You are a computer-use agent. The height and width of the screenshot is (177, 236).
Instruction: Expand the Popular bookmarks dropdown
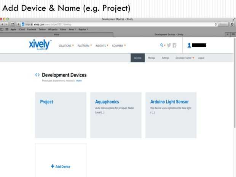point(83,29)
